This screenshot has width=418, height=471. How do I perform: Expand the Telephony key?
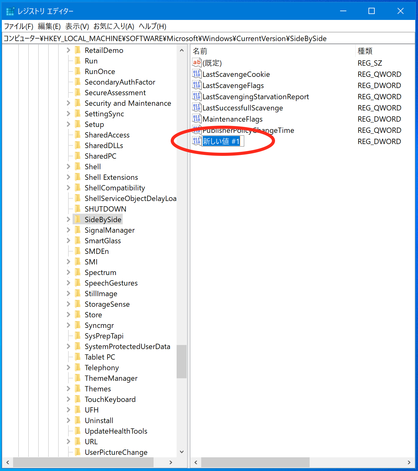pos(69,367)
